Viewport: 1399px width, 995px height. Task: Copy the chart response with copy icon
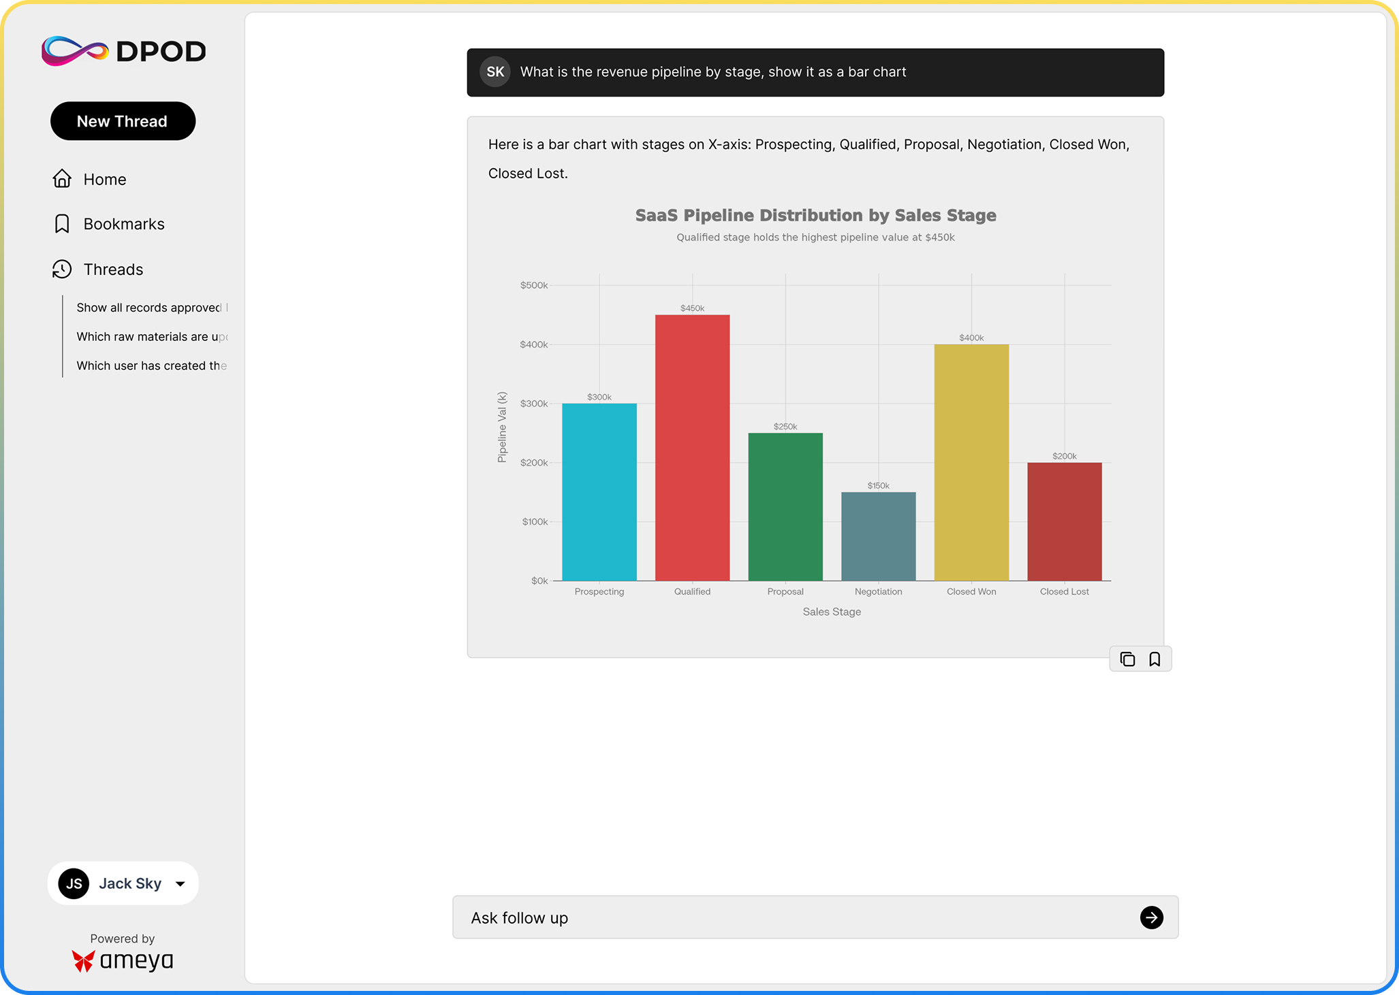1127,659
